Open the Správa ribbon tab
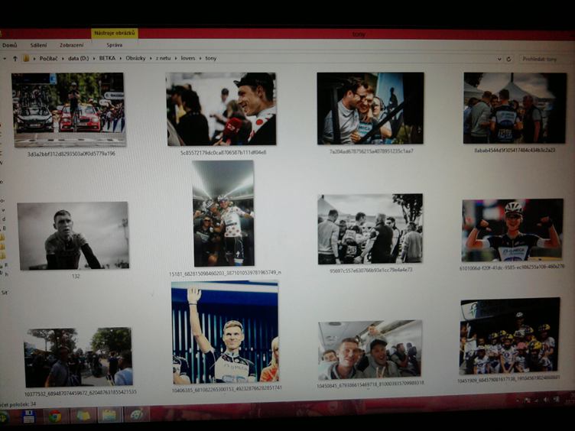Screen dimensions: 575x431 pyautogui.click(x=114, y=45)
